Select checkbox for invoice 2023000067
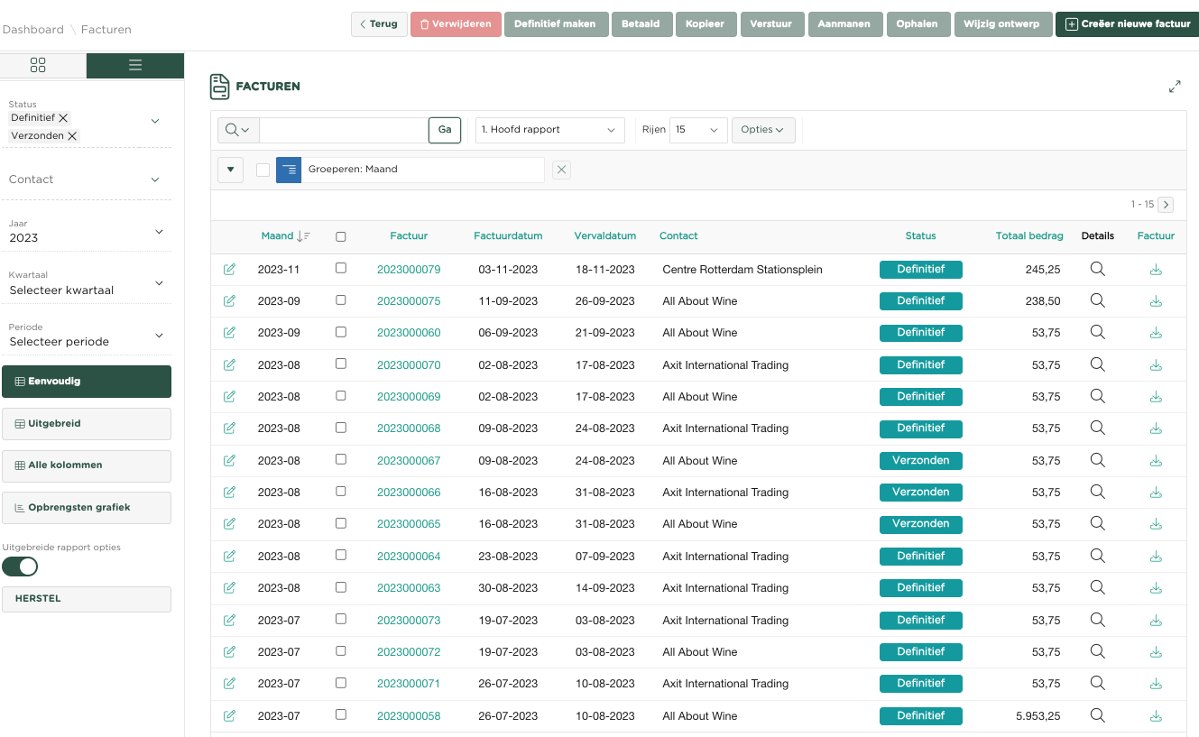Image resolution: width=1199 pixels, height=737 pixels. pos(340,460)
